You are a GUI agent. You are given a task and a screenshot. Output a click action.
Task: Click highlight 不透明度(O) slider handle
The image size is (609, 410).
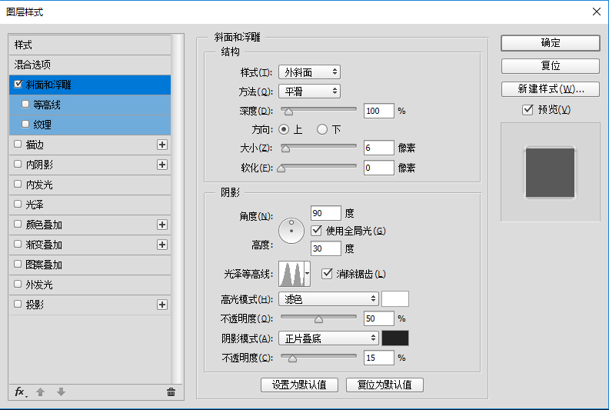pos(318,319)
